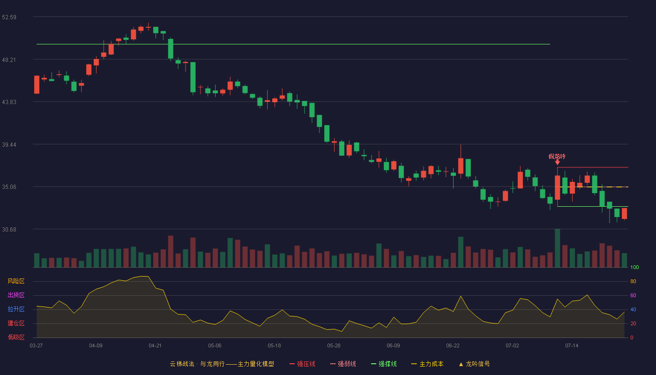This screenshot has height=375, width=656.
Task: Click the 48.21 price axis label
Action: coord(9,60)
